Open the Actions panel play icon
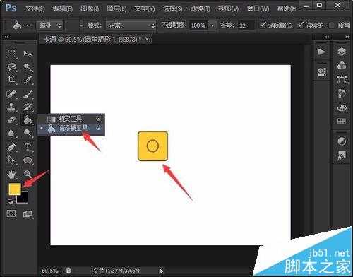The image size is (353, 277). click(x=321, y=52)
